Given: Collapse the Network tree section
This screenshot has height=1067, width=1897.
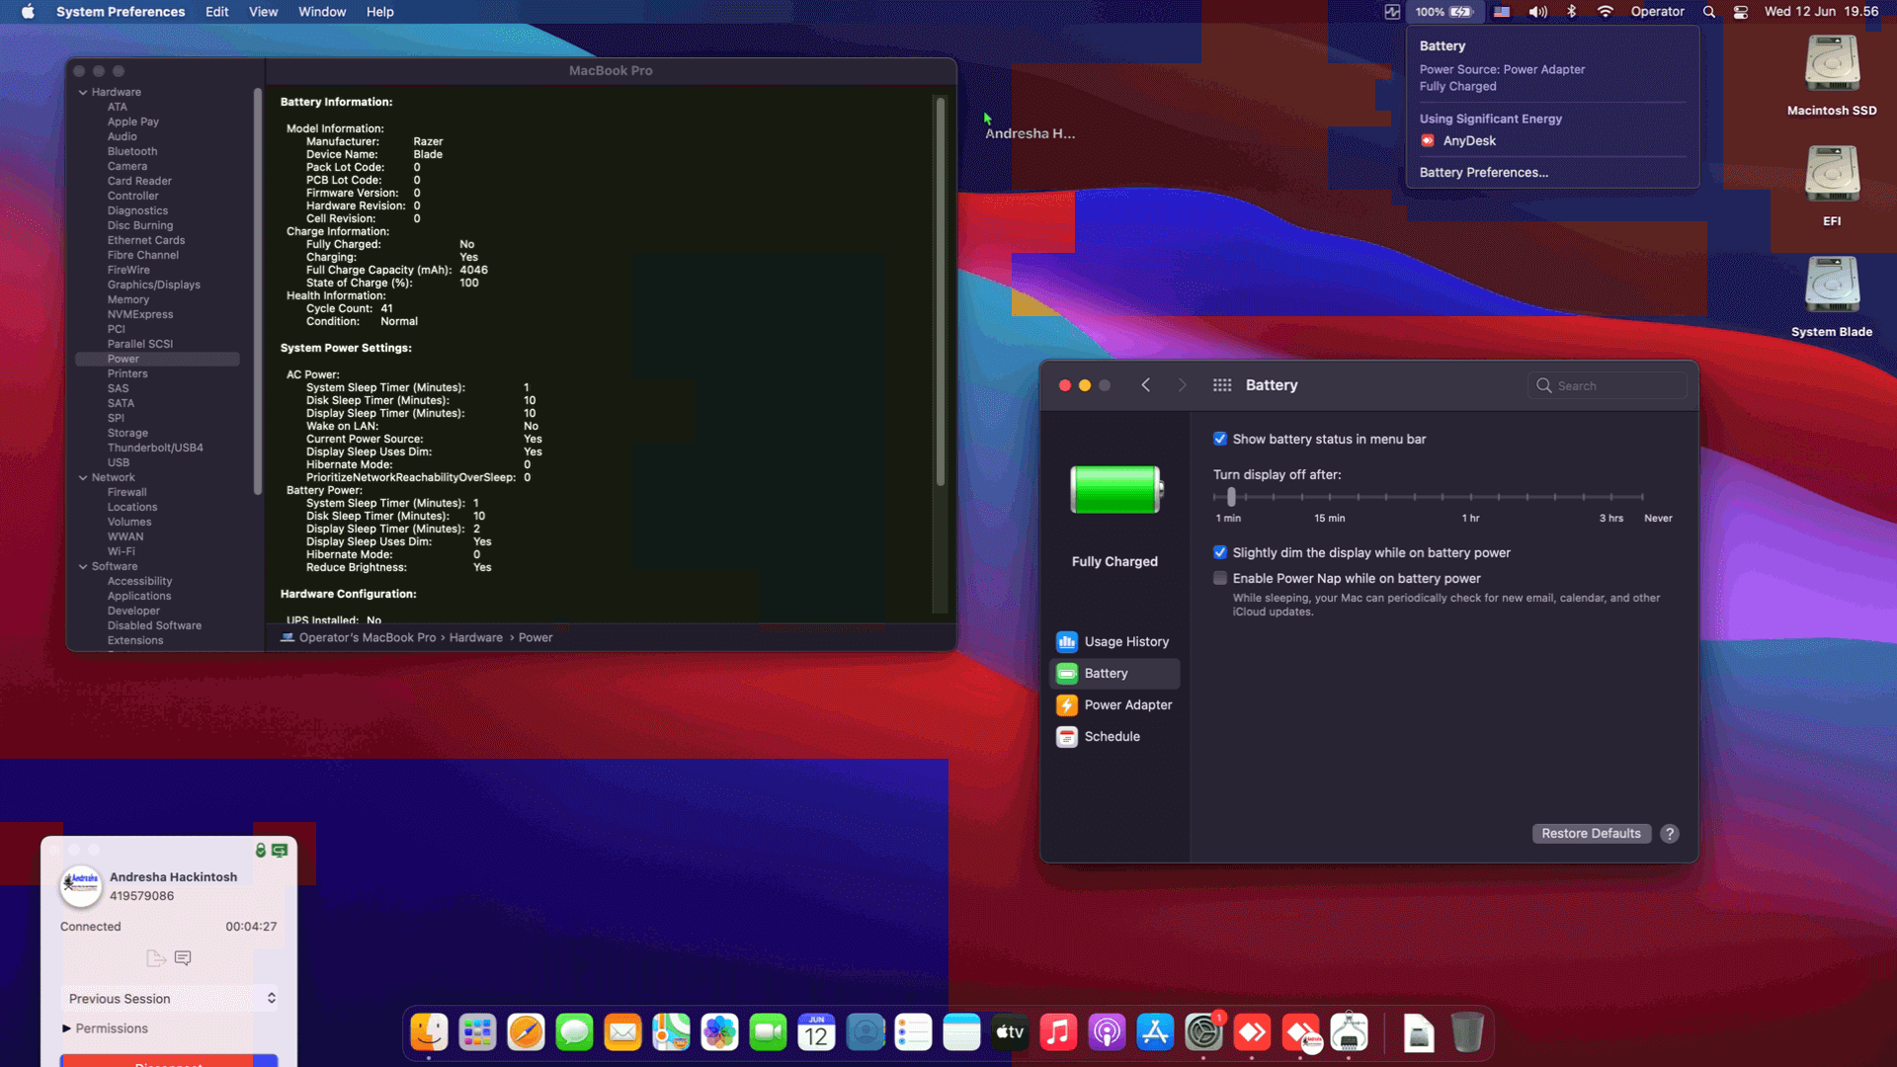Looking at the screenshot, I should 83,477.
